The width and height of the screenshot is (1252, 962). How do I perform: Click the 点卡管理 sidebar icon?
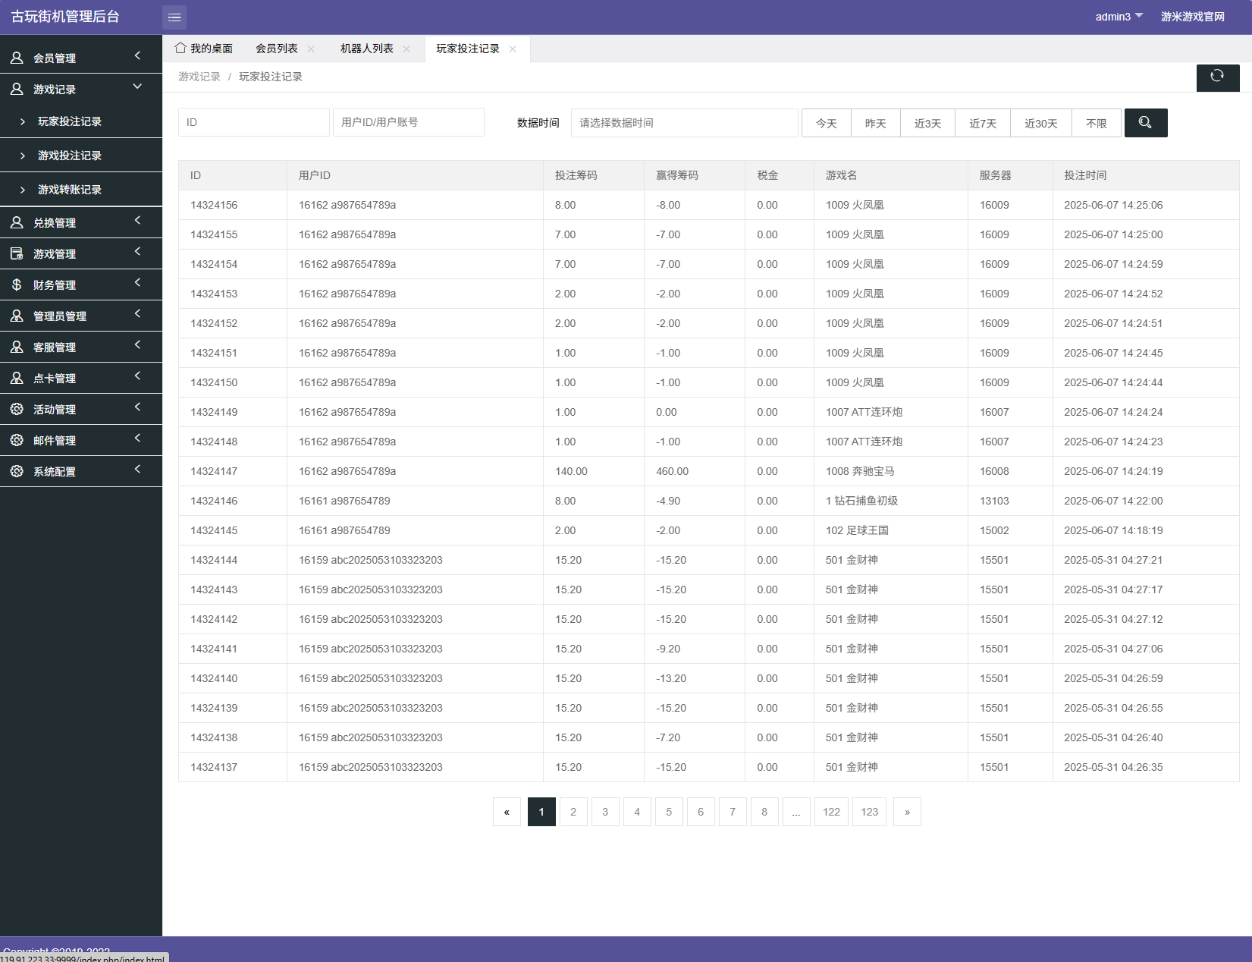tap(17, 378)
